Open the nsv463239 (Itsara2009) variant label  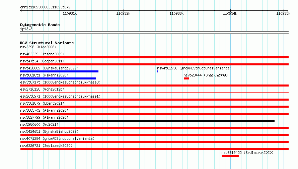[x=42, y=54]
